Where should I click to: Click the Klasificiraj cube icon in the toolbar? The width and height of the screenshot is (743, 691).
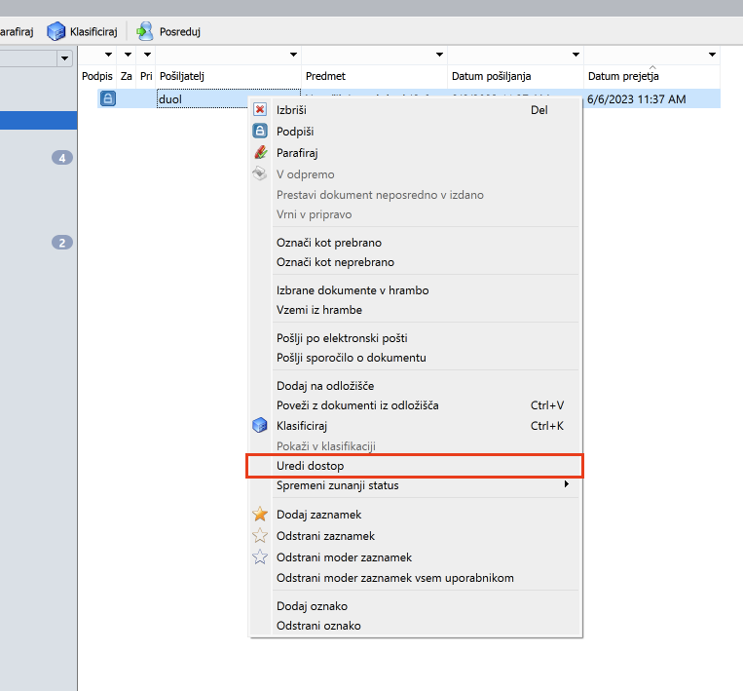click(56, 31)
